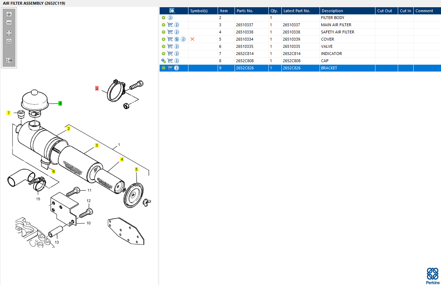
Task: Click SAFETY AIR FILTER description
Action: [x=338, y=32]
